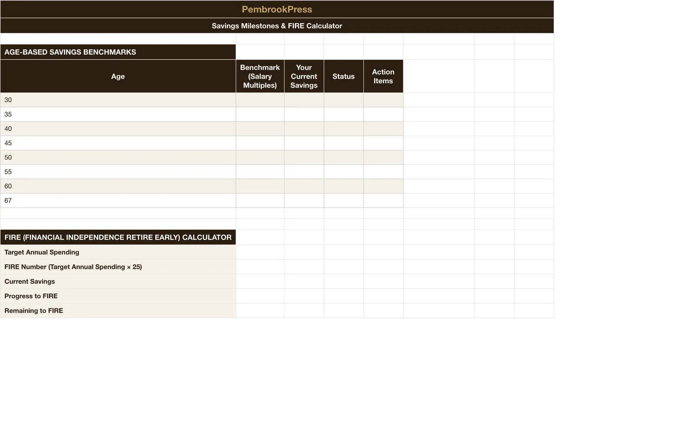This screenshot has height=446, width=694.
Task: Click the Action Items column header
Action: tap(383, 76)
